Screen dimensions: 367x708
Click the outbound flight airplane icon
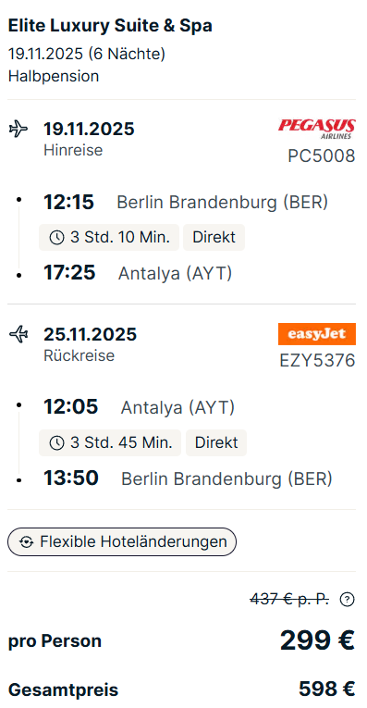point(18,130)
